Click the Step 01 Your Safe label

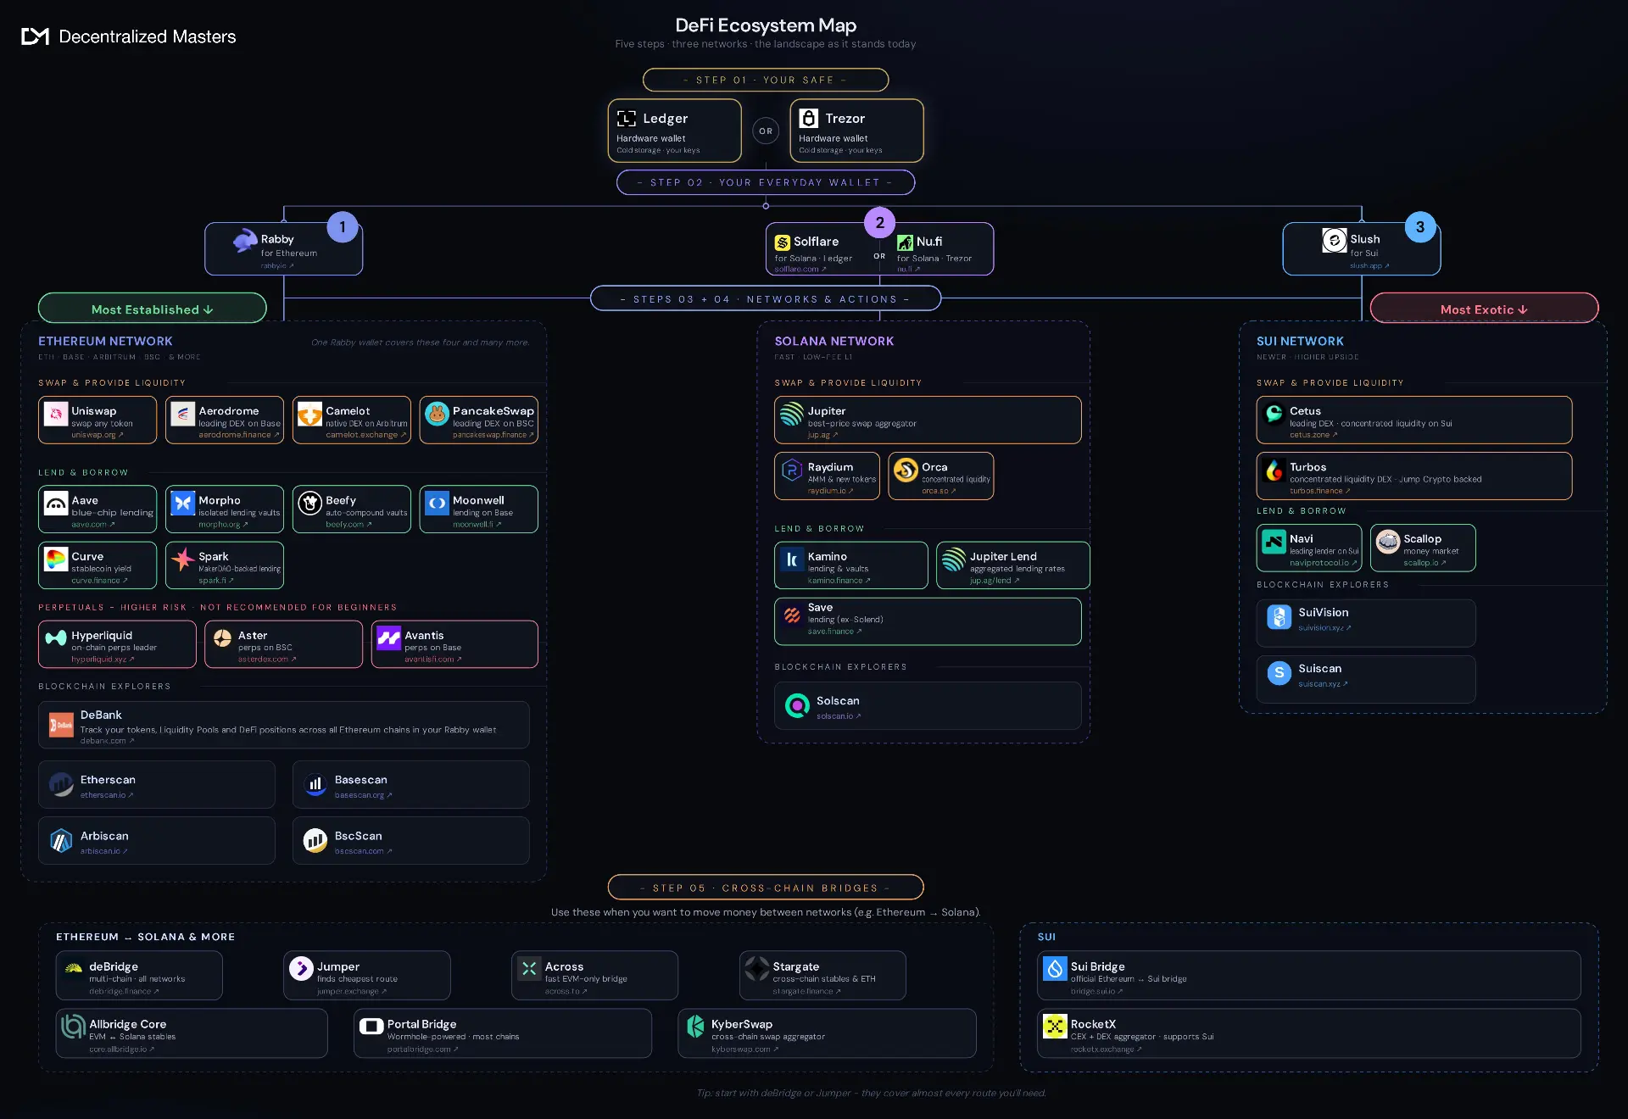click(766, 80)
